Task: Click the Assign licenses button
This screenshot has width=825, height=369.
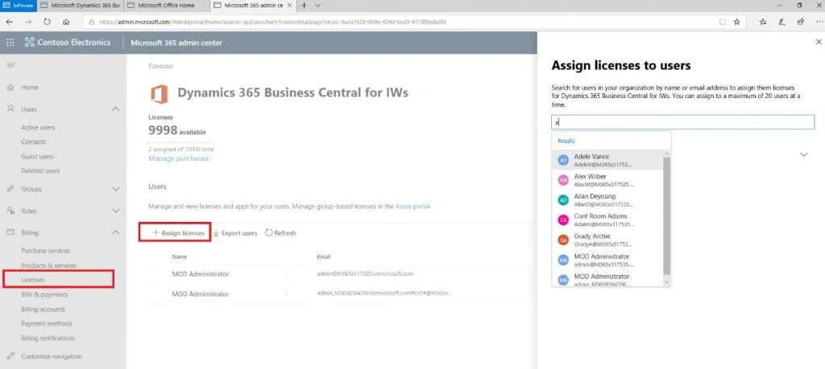Action: coord(178,233)
